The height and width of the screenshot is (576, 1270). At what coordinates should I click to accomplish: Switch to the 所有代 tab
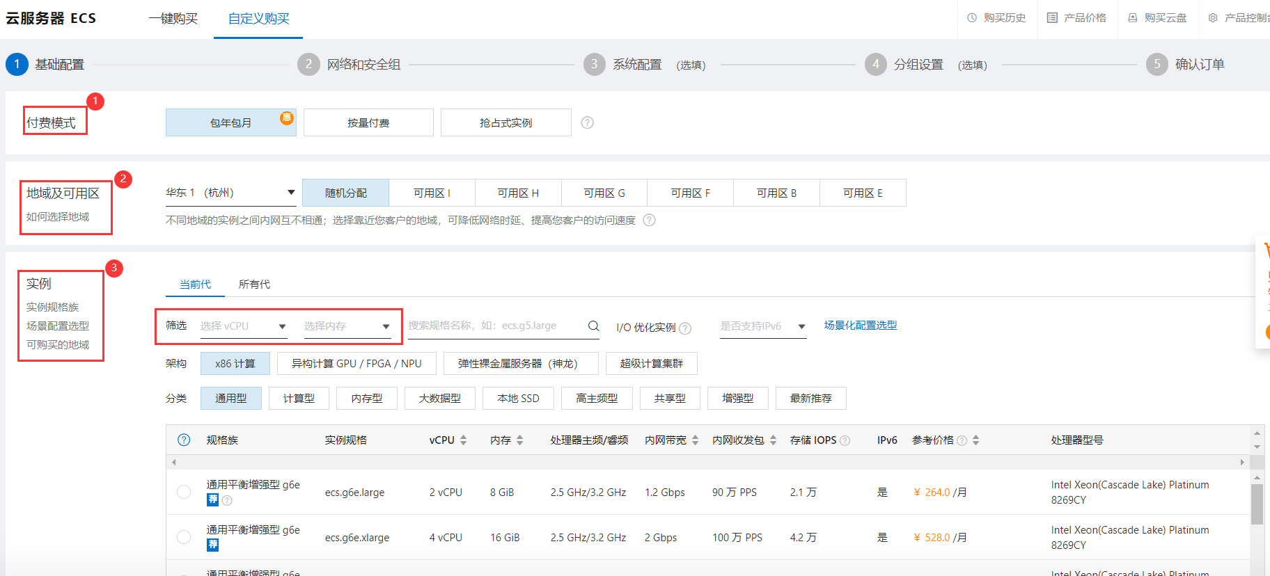(x=254, y=284)
